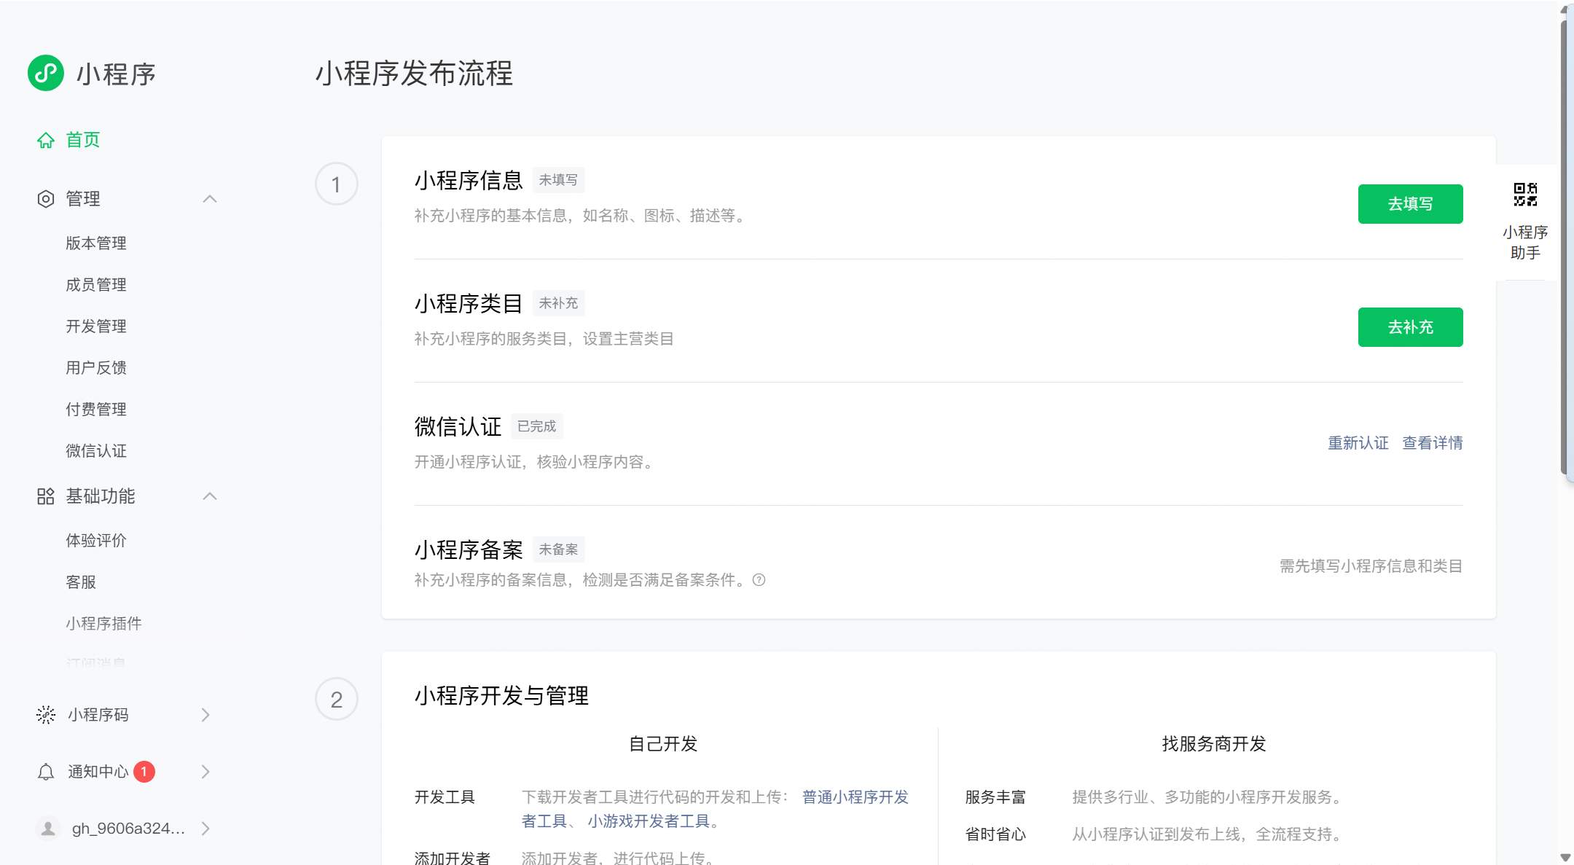The width and height of the screenshot is (1574, 865).
Task: Open the 查看详情 link for 微信认证
Action: (x=1432, y=443)
